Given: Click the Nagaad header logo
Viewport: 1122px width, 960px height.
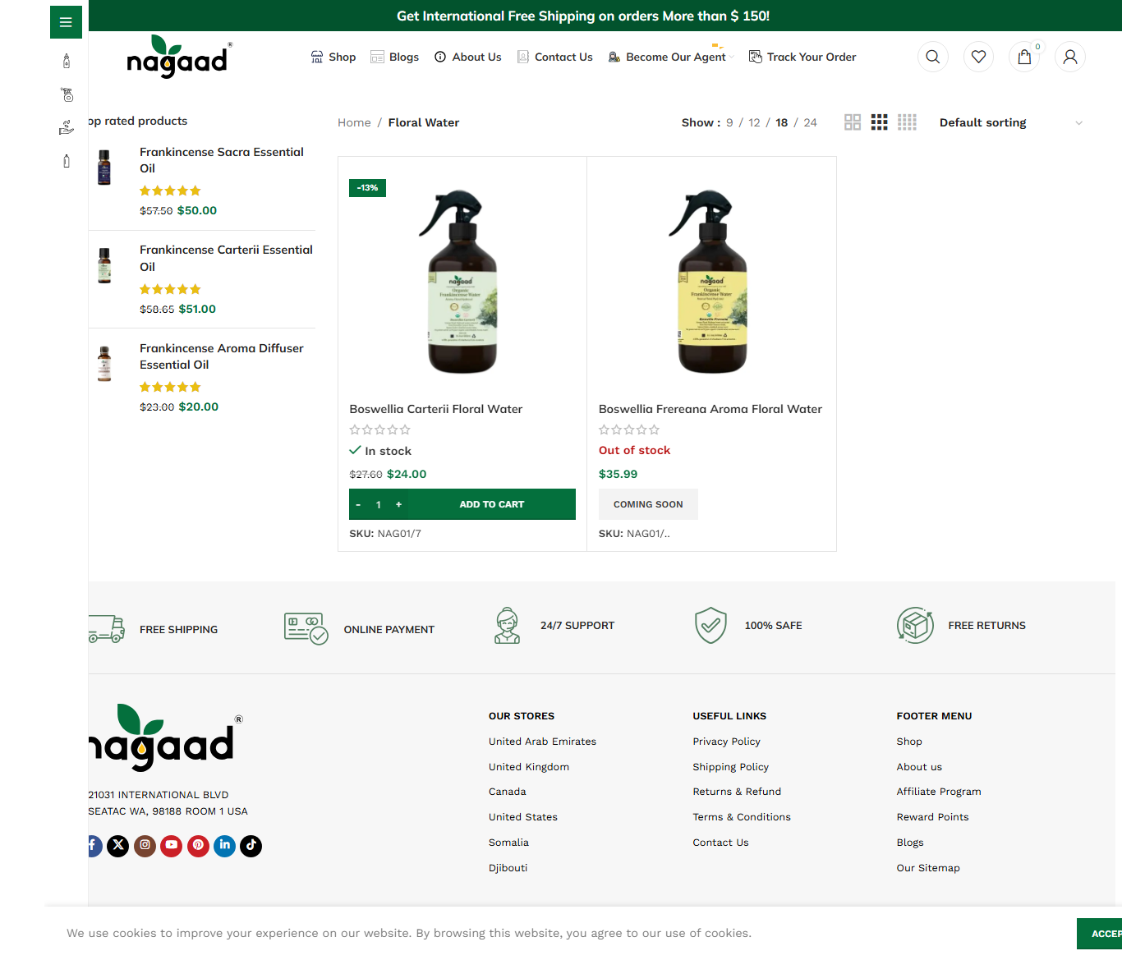Looking at the screenshot, I should click(179, 57).
